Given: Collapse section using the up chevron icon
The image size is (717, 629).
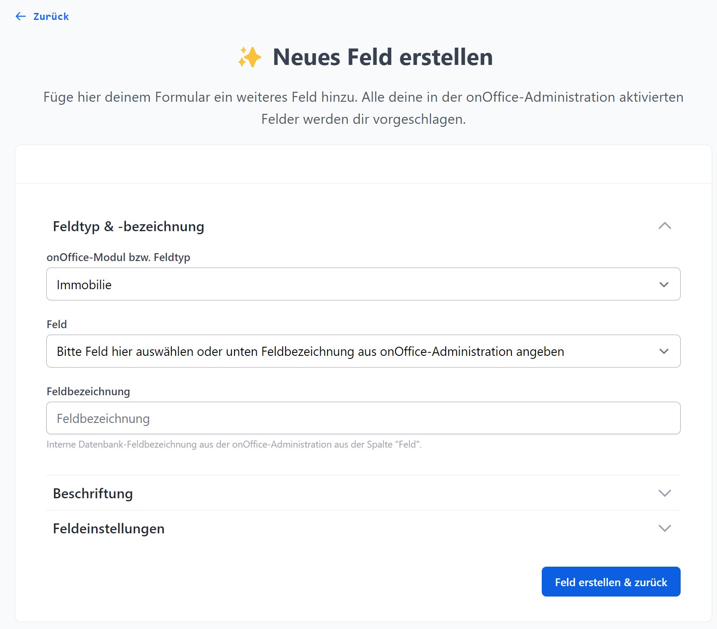Looking at the screenshot, I should coord(664,226).
